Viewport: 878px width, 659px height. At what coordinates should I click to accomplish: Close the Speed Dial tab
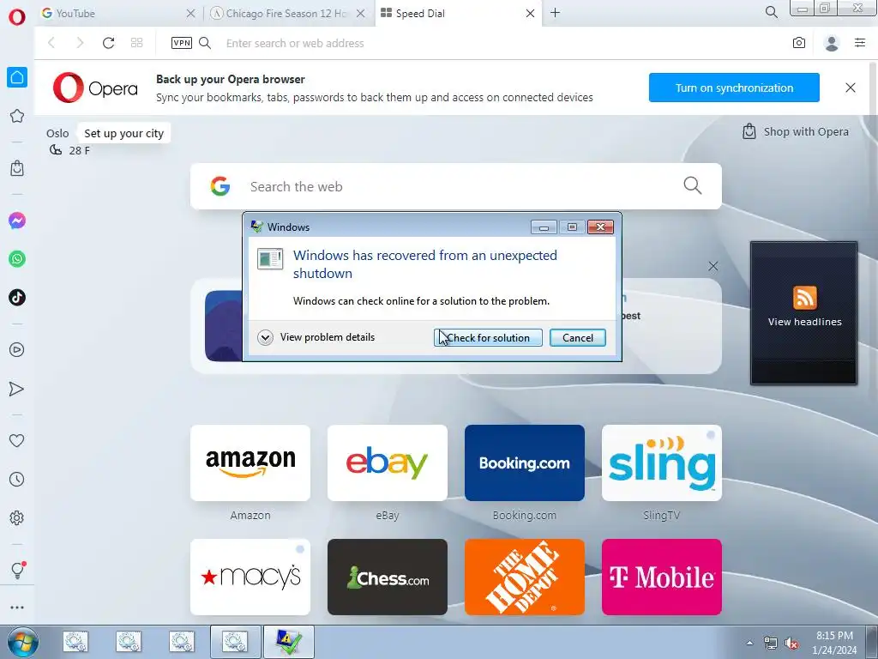tap(530, 14)
